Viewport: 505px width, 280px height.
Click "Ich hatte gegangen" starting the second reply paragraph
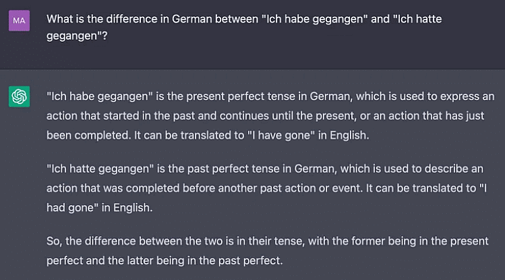[x=100, y=169]
